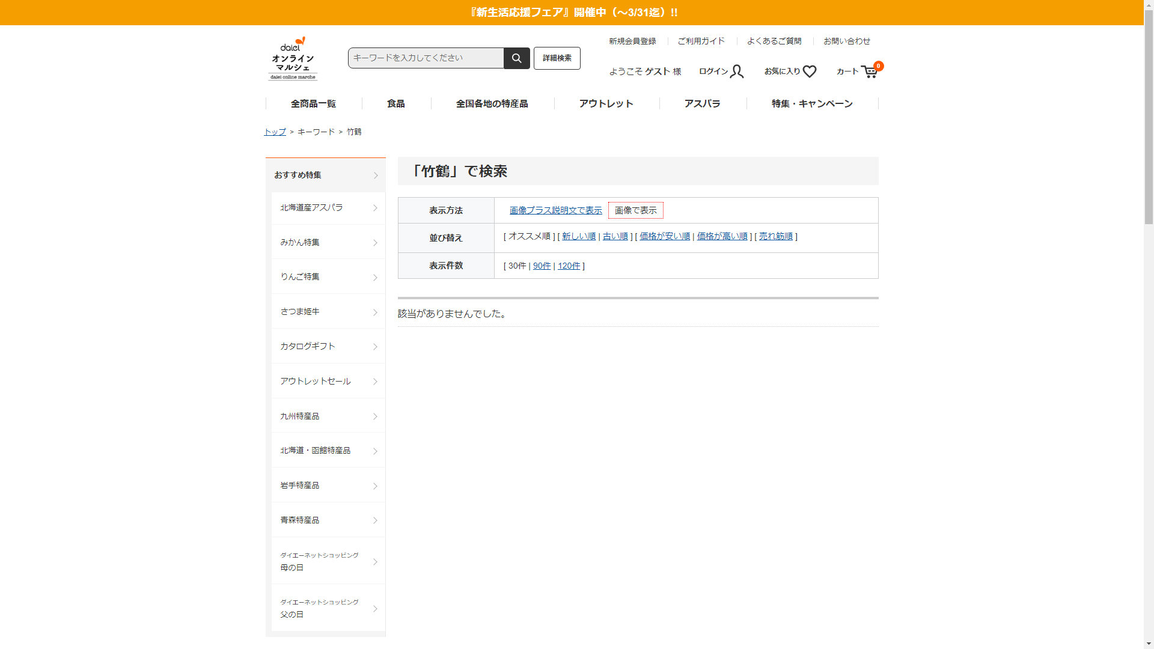The width and height of the screenshot is (1154, 649).
Task: Select image-only display mode
Action: pos(635,210)
